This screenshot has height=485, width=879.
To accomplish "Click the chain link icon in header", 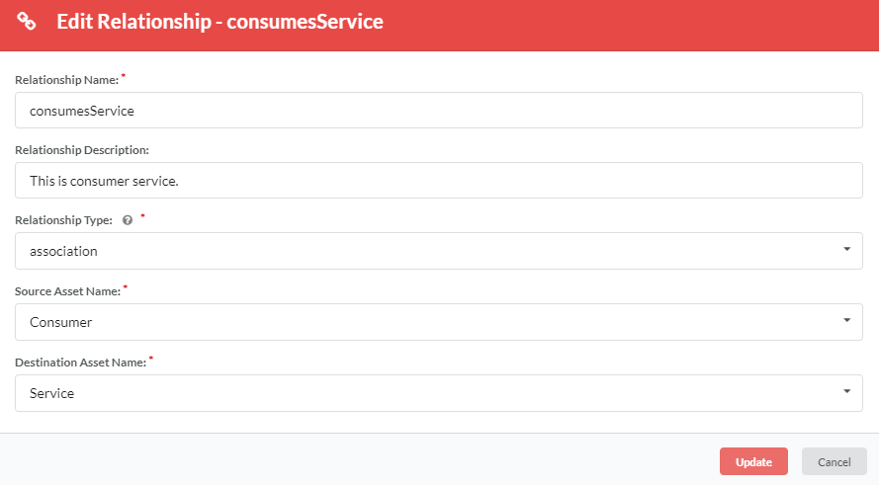I will pos(27,22).
